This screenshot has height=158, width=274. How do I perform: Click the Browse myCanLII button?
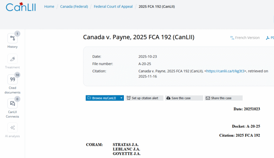(103, 98)
